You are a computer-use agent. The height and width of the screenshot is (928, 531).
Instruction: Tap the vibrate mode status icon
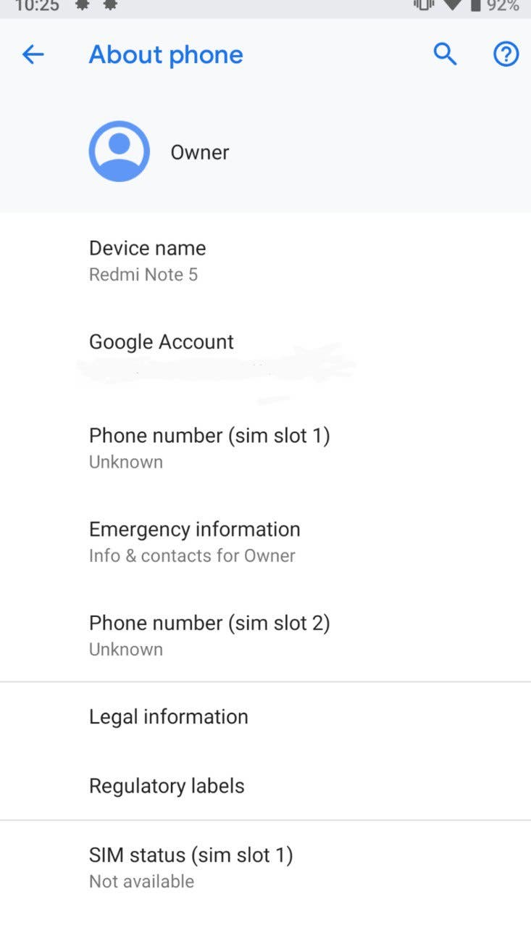coord(423,6)
